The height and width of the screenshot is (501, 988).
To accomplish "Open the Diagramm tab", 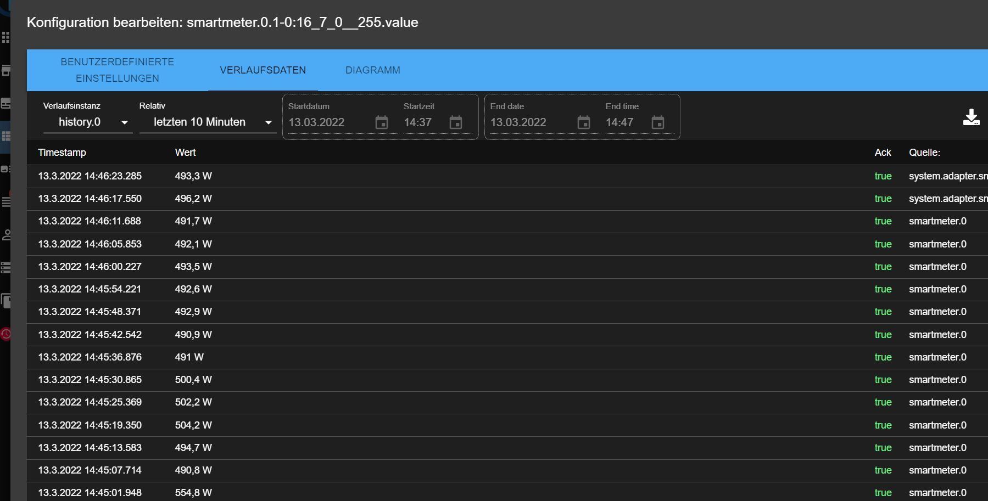I will (x=372, y=70).
